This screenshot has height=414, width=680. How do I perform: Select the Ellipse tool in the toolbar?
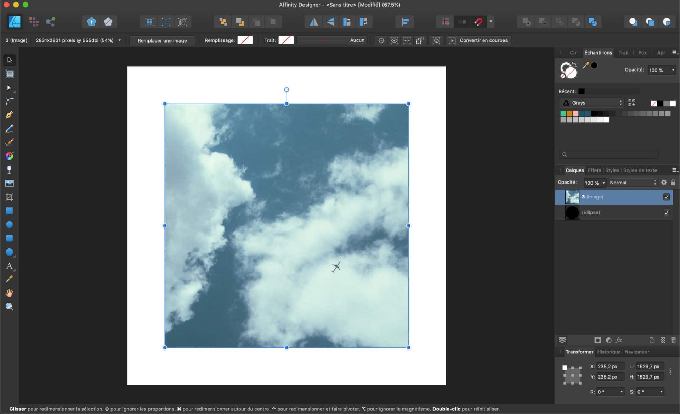point(9,224)
